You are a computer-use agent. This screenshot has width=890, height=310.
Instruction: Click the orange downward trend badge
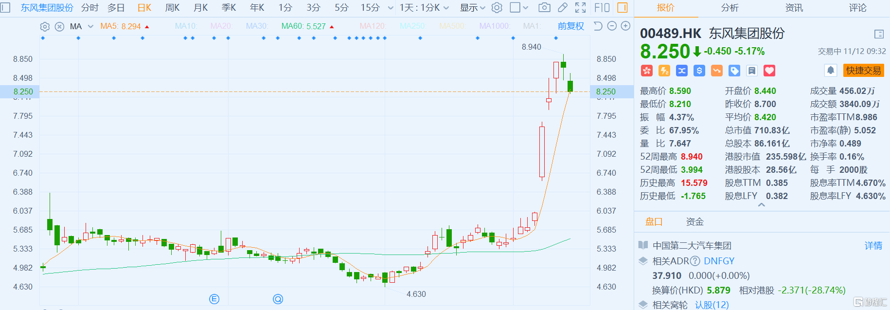click(717, 71)
